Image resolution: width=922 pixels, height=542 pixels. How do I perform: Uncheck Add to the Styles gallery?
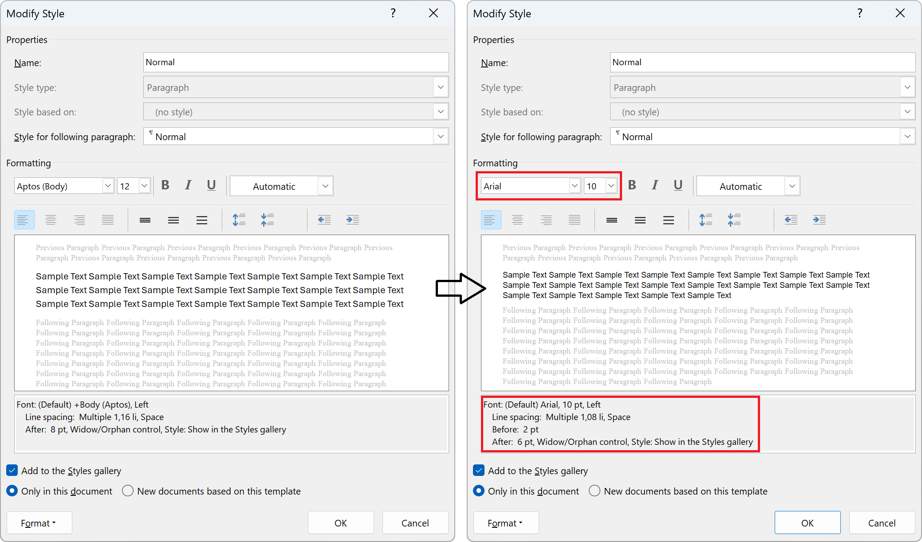click(x=12, y=470)
